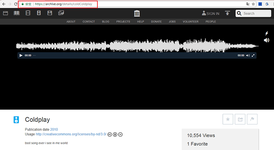This screenshot has width=274, height=150.
Task: Mute audio with the player bar speaker
Action: pyautogui.click(x=248, y=55)
